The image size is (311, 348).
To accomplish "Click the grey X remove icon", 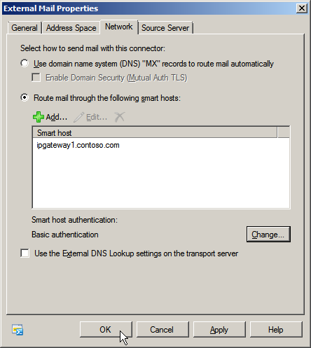I will coord(120,117).
